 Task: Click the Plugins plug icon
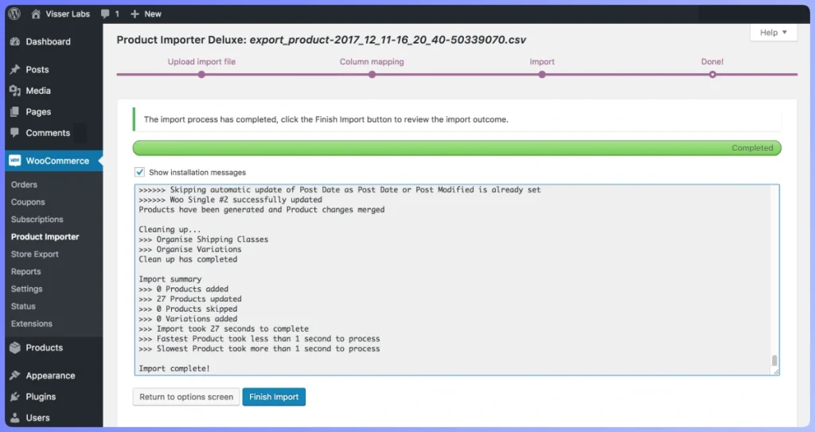point(15,397)
